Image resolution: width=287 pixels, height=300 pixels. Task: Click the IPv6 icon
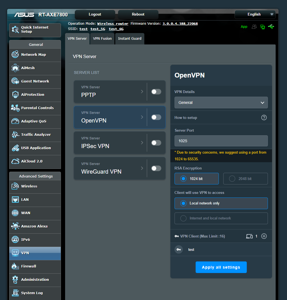[15, 239]
